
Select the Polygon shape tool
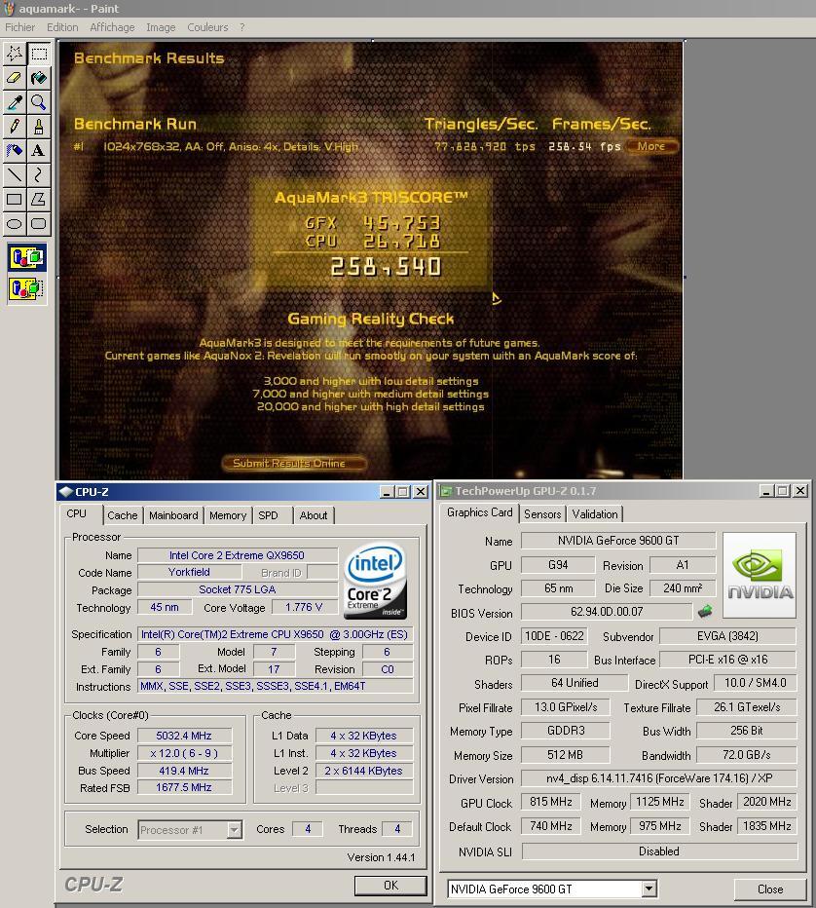click(39, 199)
